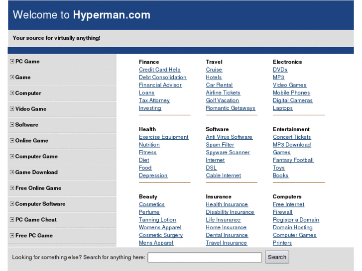Screen dimensions: 362x271
Task: Visit the Spam Filter link
Action: 220,145
